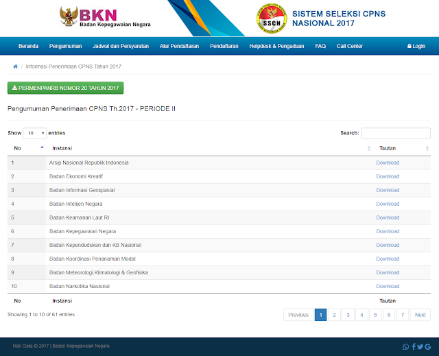Download PERMENPANRB Nomor 20 Tahun 2017

(66, 88)
